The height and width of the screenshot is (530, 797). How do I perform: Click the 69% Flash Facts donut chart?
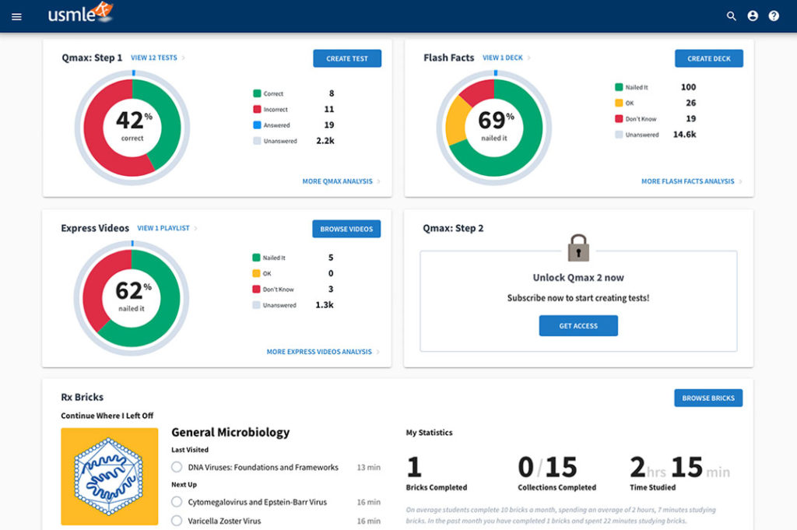(494, 125)
